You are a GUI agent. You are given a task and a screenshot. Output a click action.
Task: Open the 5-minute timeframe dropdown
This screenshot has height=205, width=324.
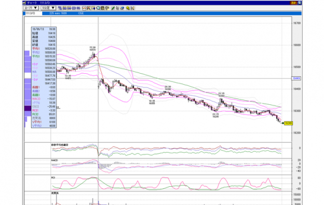tap(48, 8)
